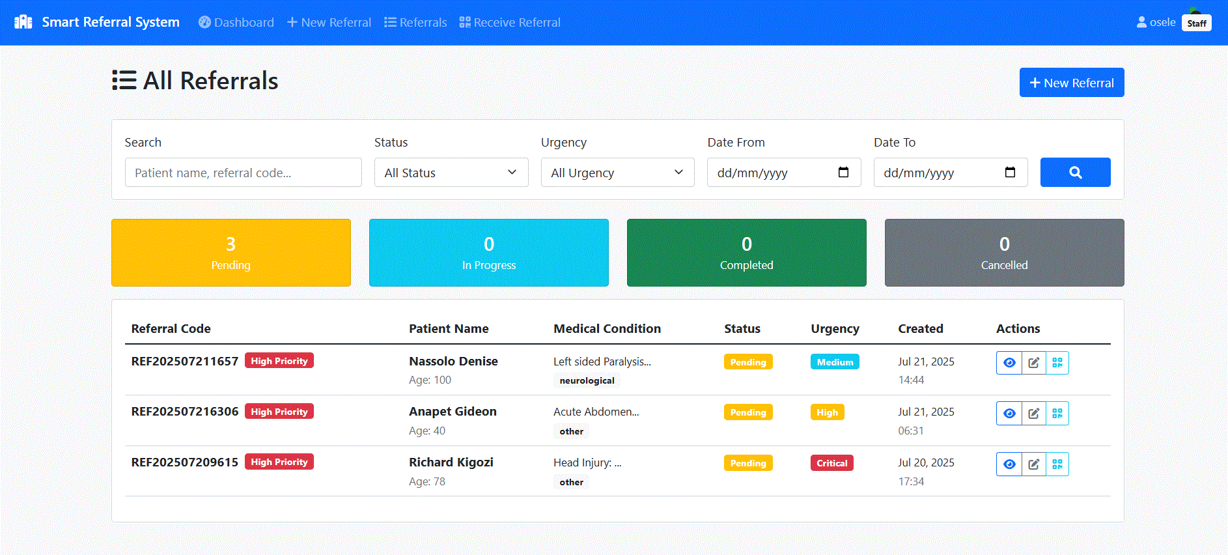The width and height of the screenshot is (1228, 555).
Task: Click referral code REF202507209615
Action: pos(185,462)
